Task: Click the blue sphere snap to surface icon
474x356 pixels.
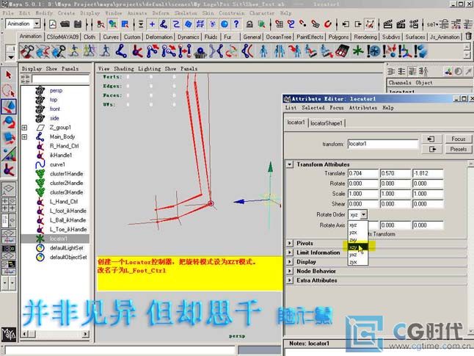Action: pos(225,24)
